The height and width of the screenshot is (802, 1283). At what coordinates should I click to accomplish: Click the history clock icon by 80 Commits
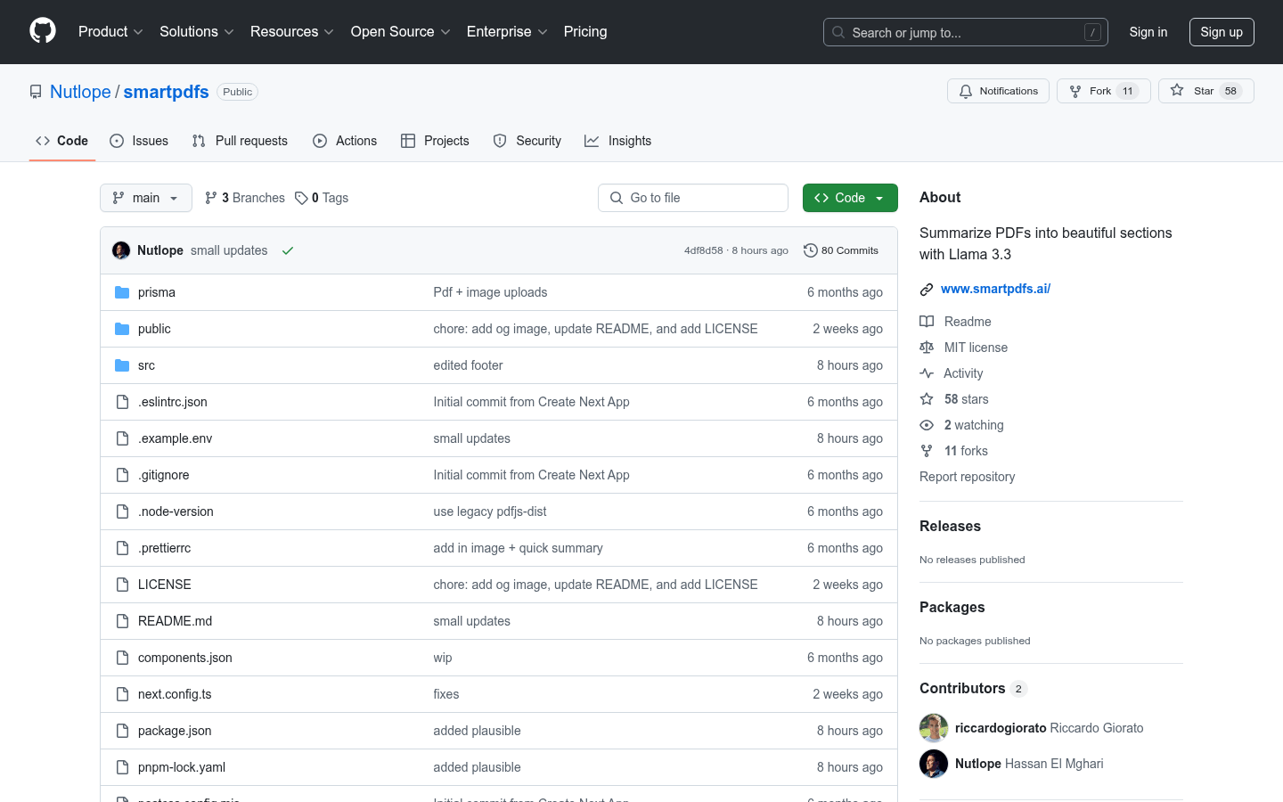click(x=811, y=250)
